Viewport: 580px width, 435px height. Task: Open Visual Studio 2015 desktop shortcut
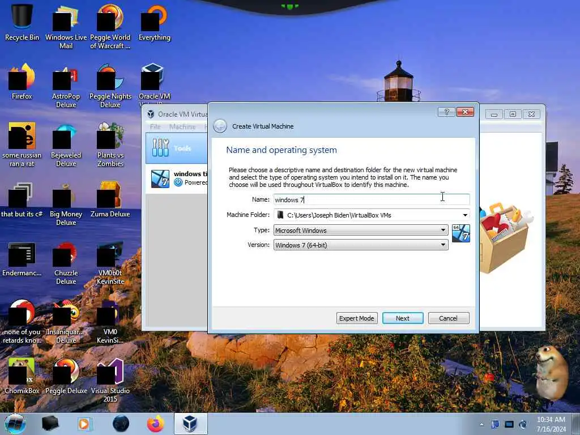tap(110, 380)
